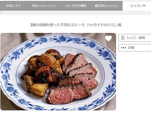Screen dimensions: 151x114
Task: Click the document icon beside レシピ・動画
Action: pyautogui.click(x=123, y=38)
